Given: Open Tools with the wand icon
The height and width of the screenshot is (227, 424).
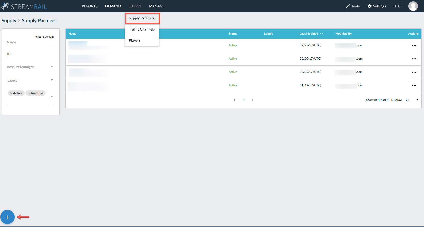Looking at the screenshot, I should pos(352,6).
